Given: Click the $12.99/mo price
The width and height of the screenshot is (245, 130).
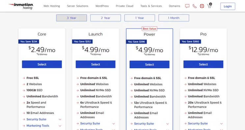Looking at the screenshot, I should click(x=203, y=50).
